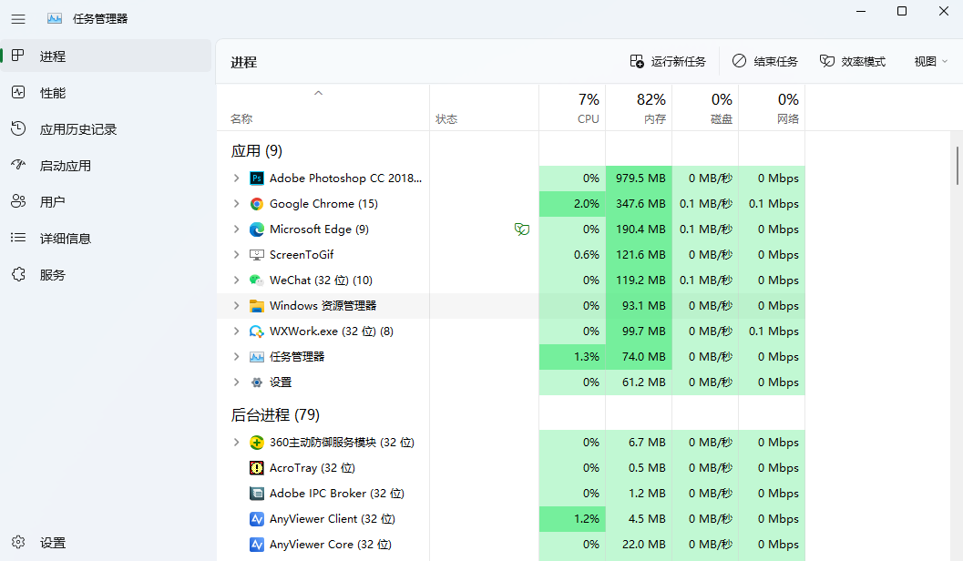Click the Adobe Photoshop app icon
The width and height of the screenshot is (963, 561).
(257, 178)
